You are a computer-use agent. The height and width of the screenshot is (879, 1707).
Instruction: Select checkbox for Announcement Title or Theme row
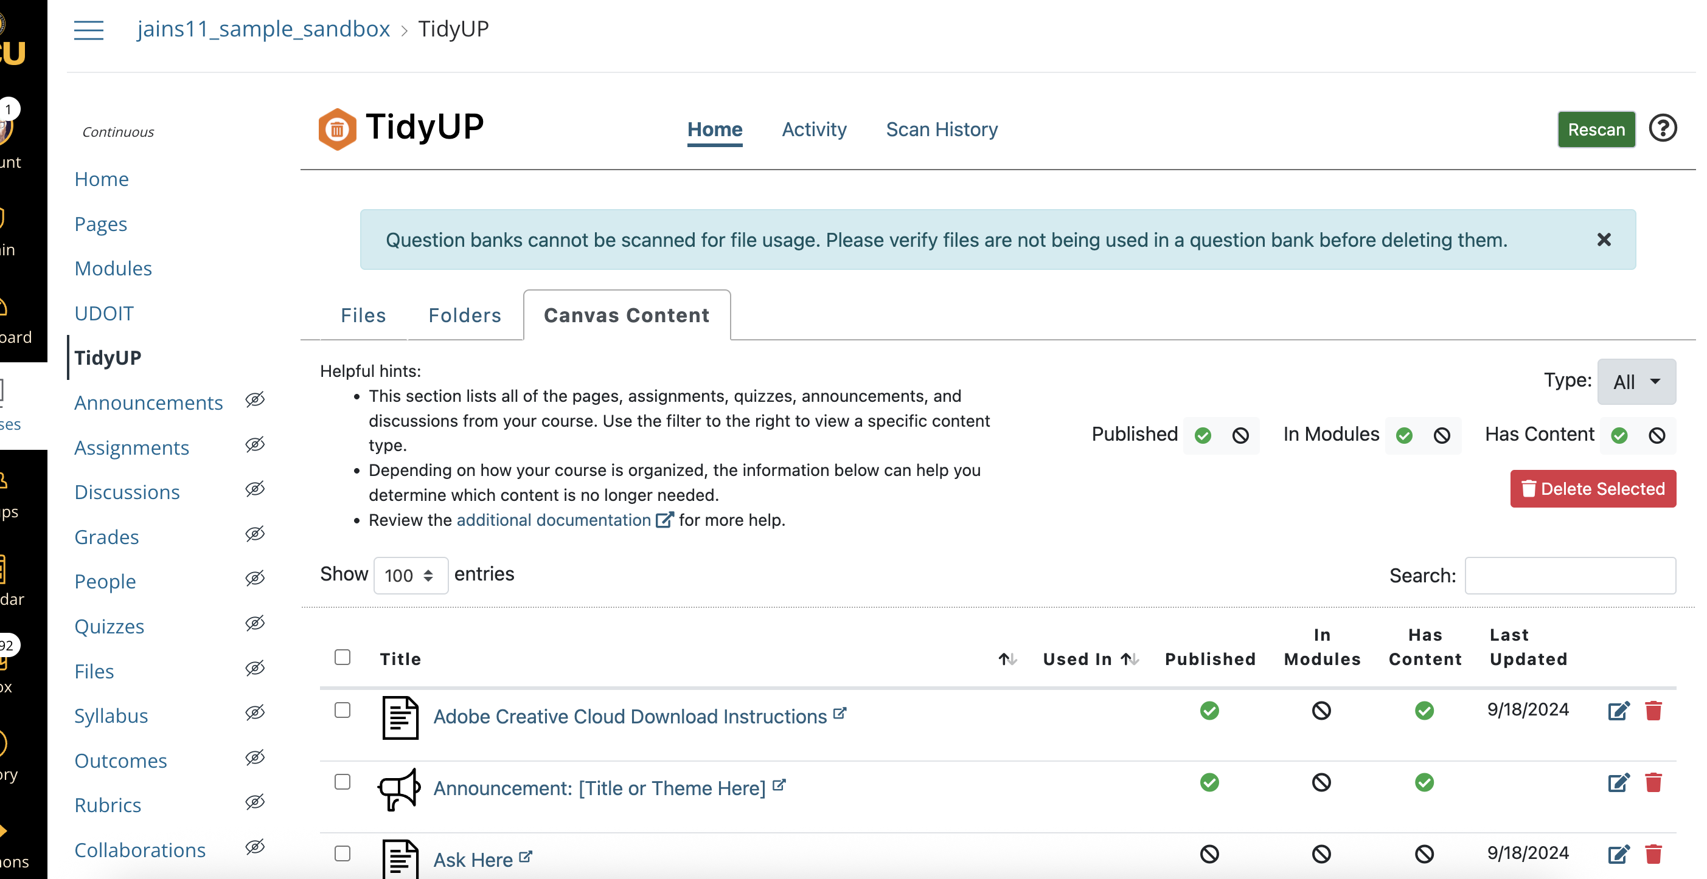coord(342,782)
